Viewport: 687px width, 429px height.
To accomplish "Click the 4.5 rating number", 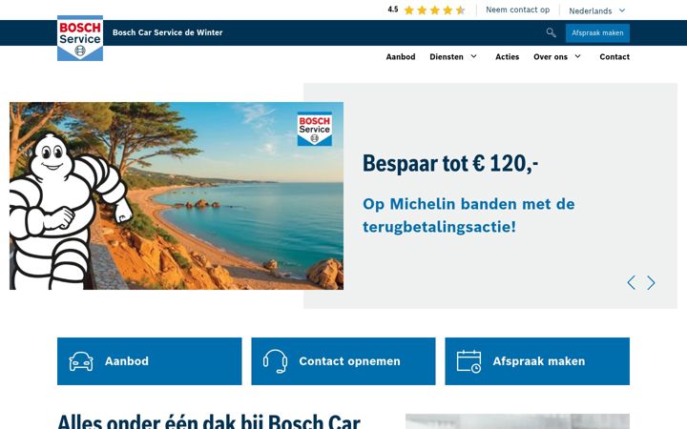I will [392, 10].
